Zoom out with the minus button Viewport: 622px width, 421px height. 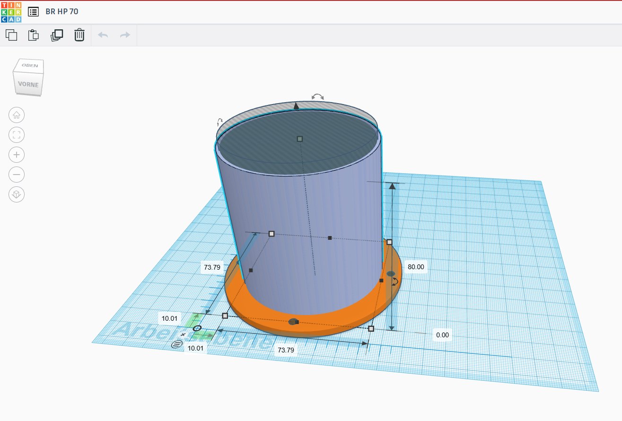[x=17, y=175]
